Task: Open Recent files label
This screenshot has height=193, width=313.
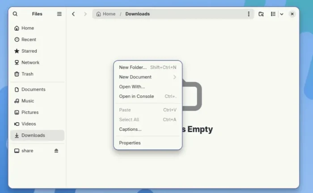Action: pyautogui.click(x=29, y=39)
